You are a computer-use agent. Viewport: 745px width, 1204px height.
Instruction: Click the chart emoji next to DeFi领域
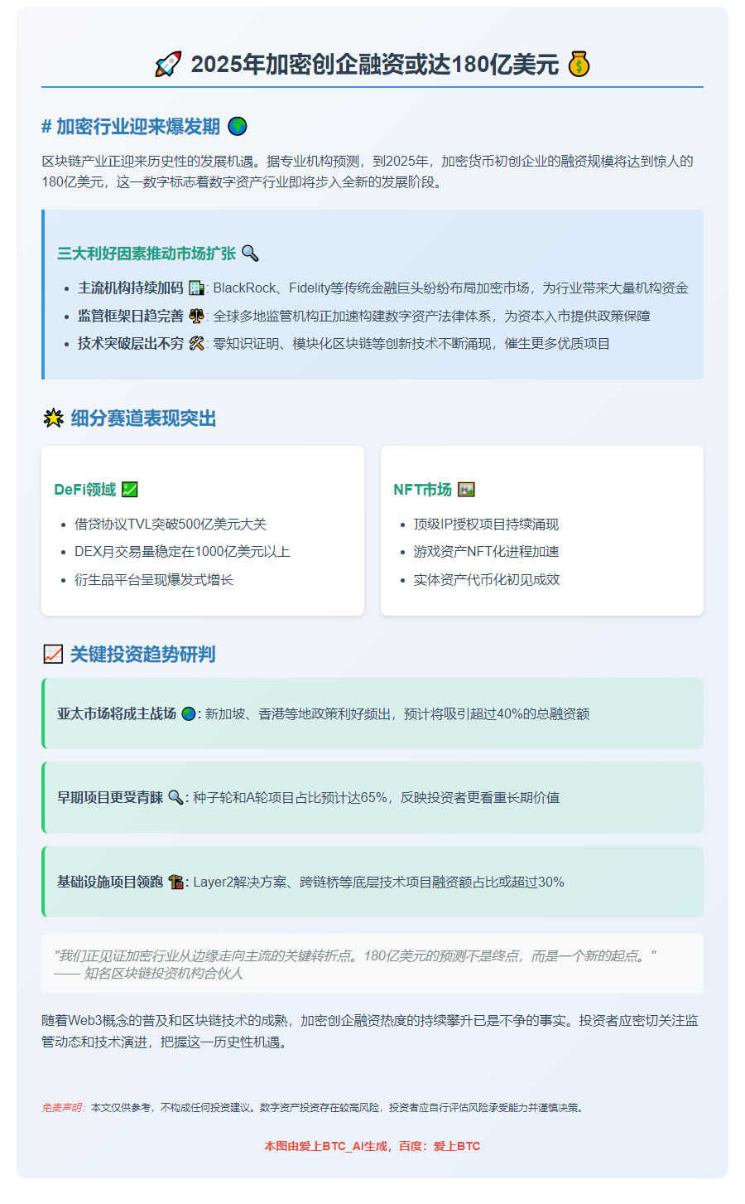pyautogui.click(x=129, y=490)
